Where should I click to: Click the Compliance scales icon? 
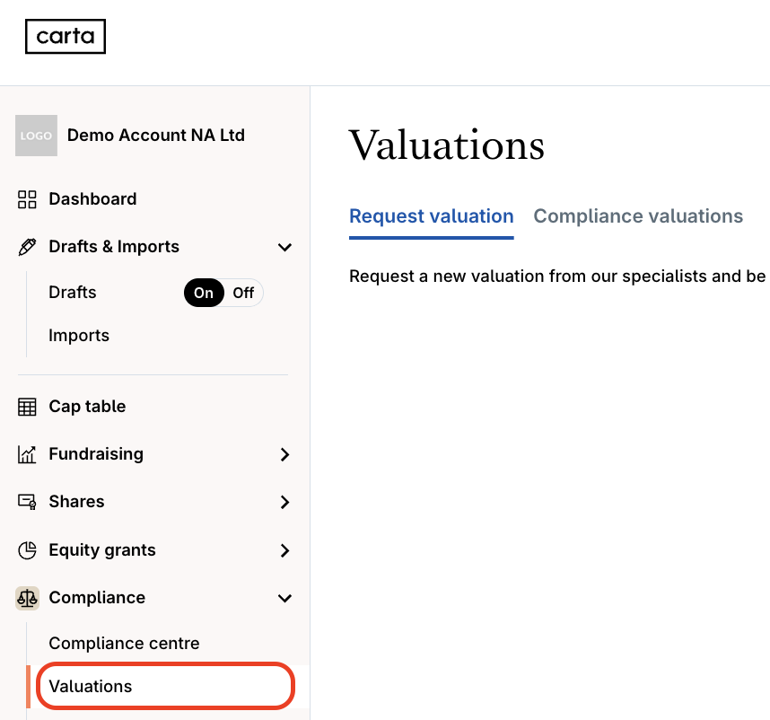pos(27,598)
